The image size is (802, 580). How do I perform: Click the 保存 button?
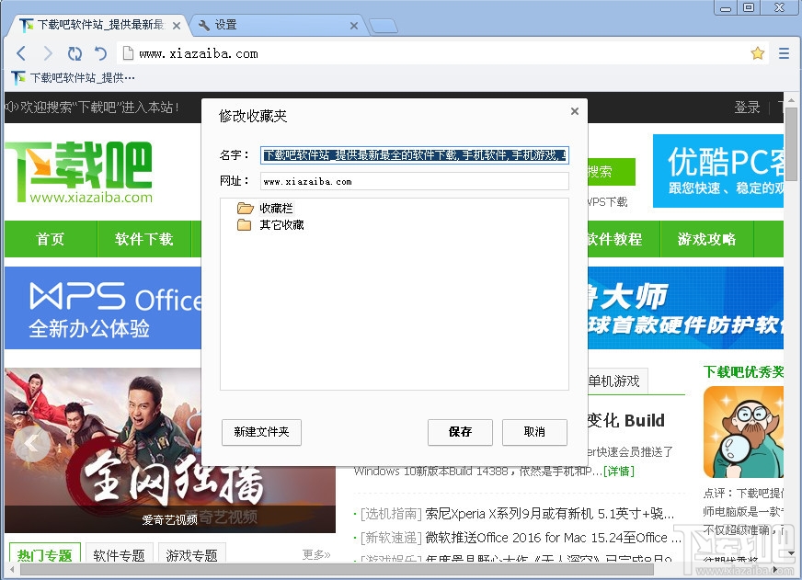(x=460, y=432)
